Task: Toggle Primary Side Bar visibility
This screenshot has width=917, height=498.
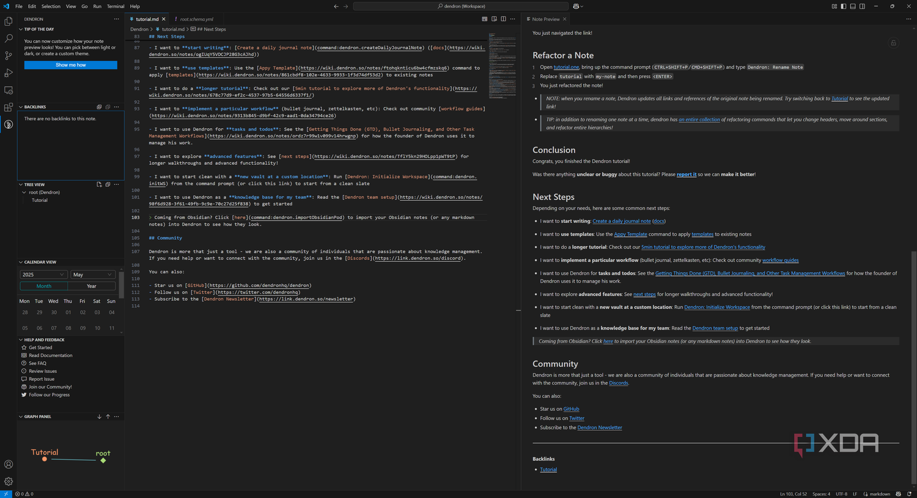Action: click(844, 6)
